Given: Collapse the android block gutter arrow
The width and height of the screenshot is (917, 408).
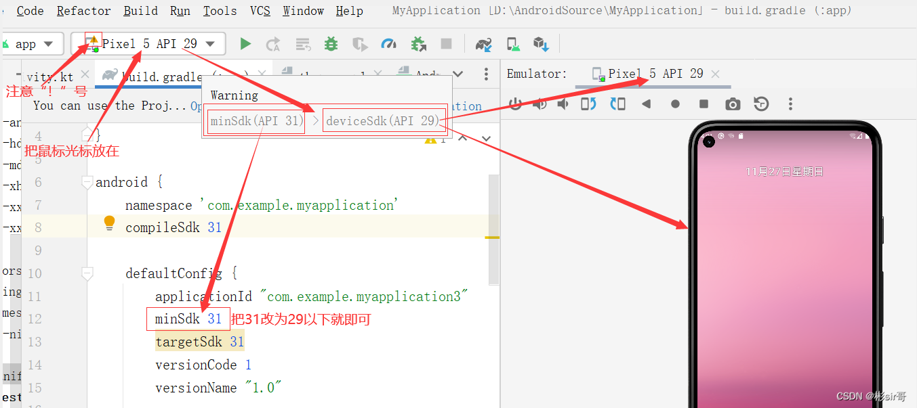Looking at the screenshot, I should [x=87, y=181].
